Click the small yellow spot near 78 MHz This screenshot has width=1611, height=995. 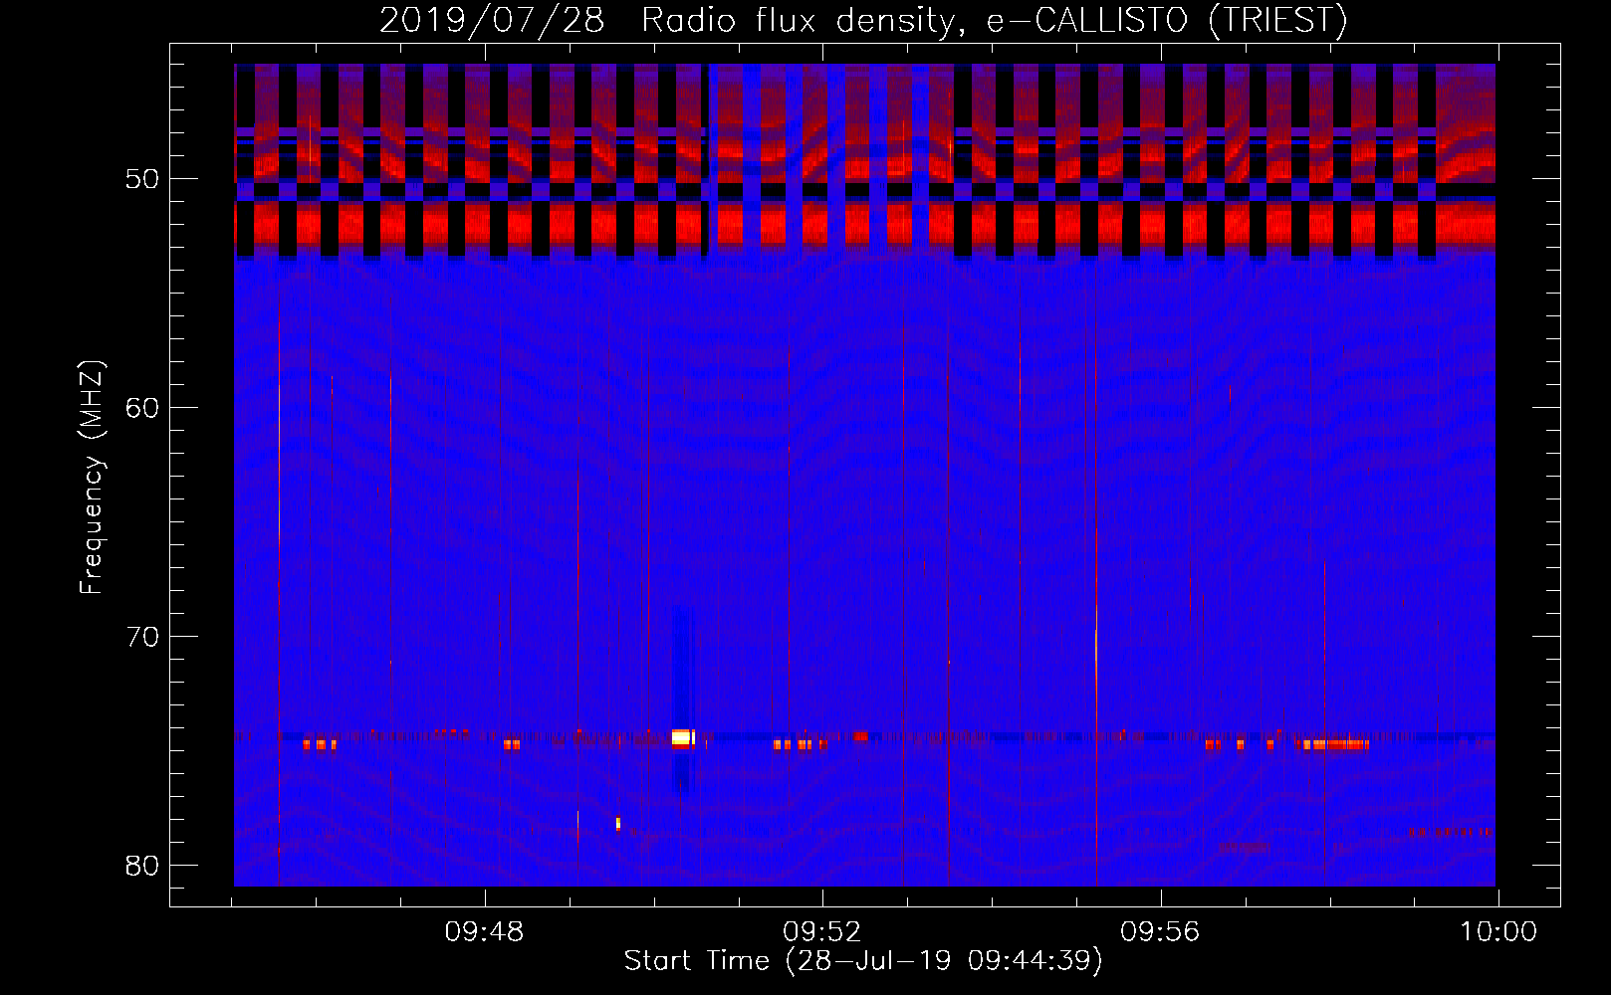click(x=618, y=823)
